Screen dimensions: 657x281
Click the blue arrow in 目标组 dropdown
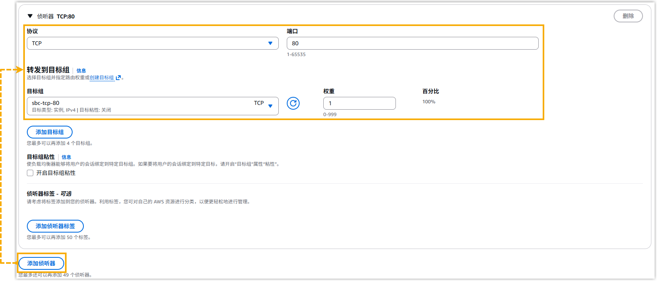click(x=270, y=106)
